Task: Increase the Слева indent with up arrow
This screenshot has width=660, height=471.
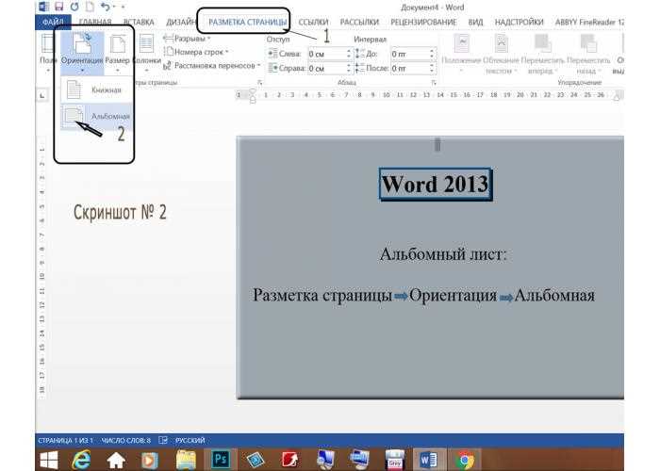Action: (x=349, y=51)
